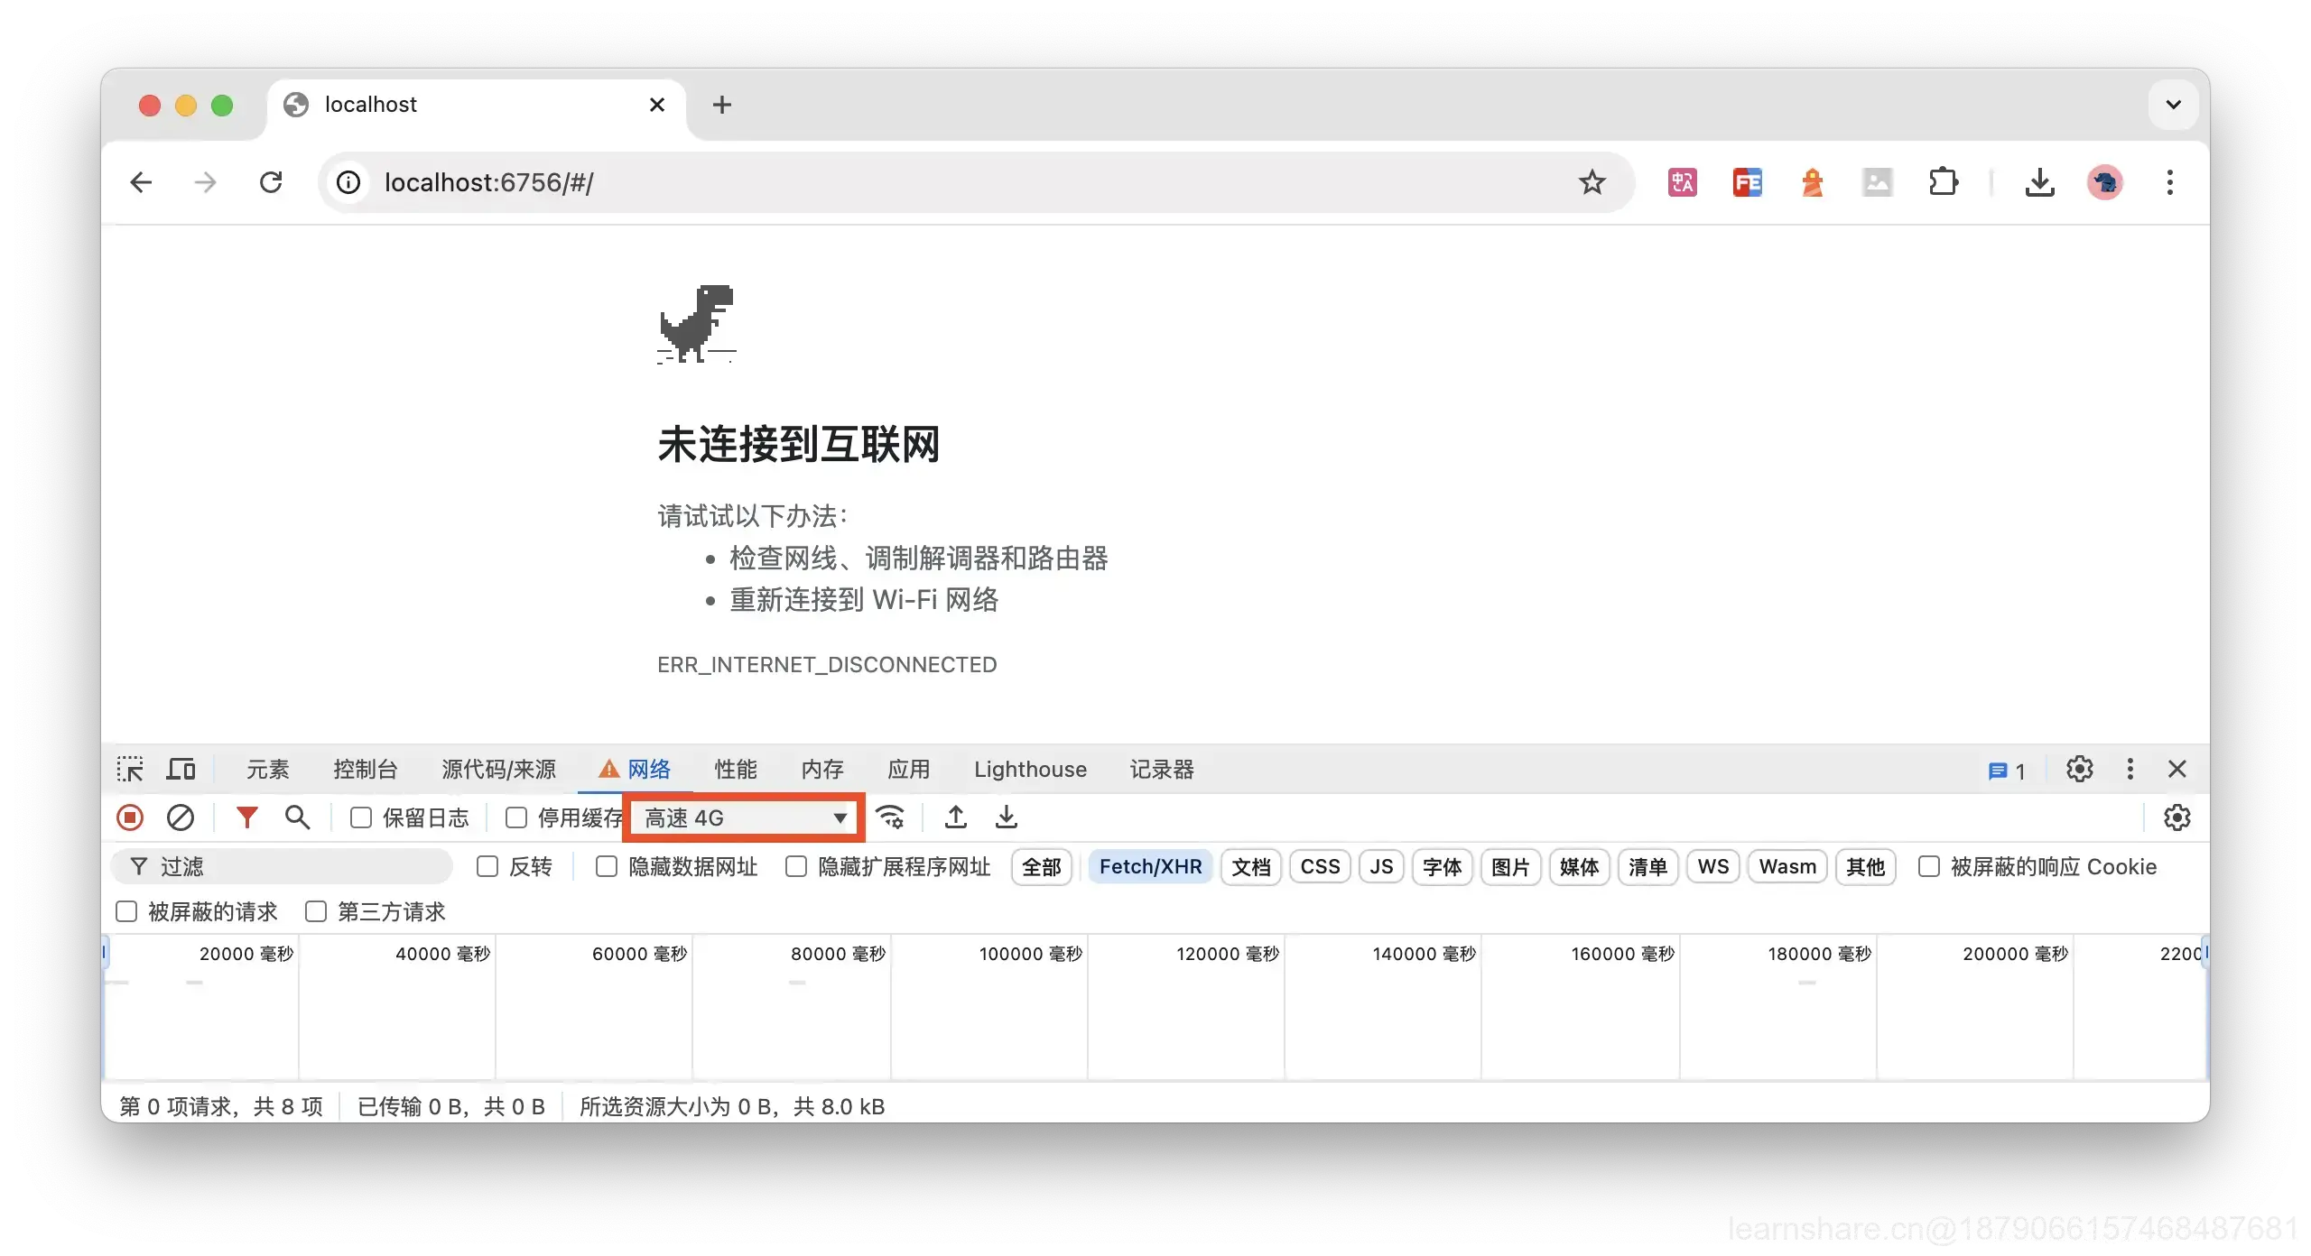Screen dimensions: 2311x1256
Task: Click the export HAR download icon
Action: [x=1006, y=817]
